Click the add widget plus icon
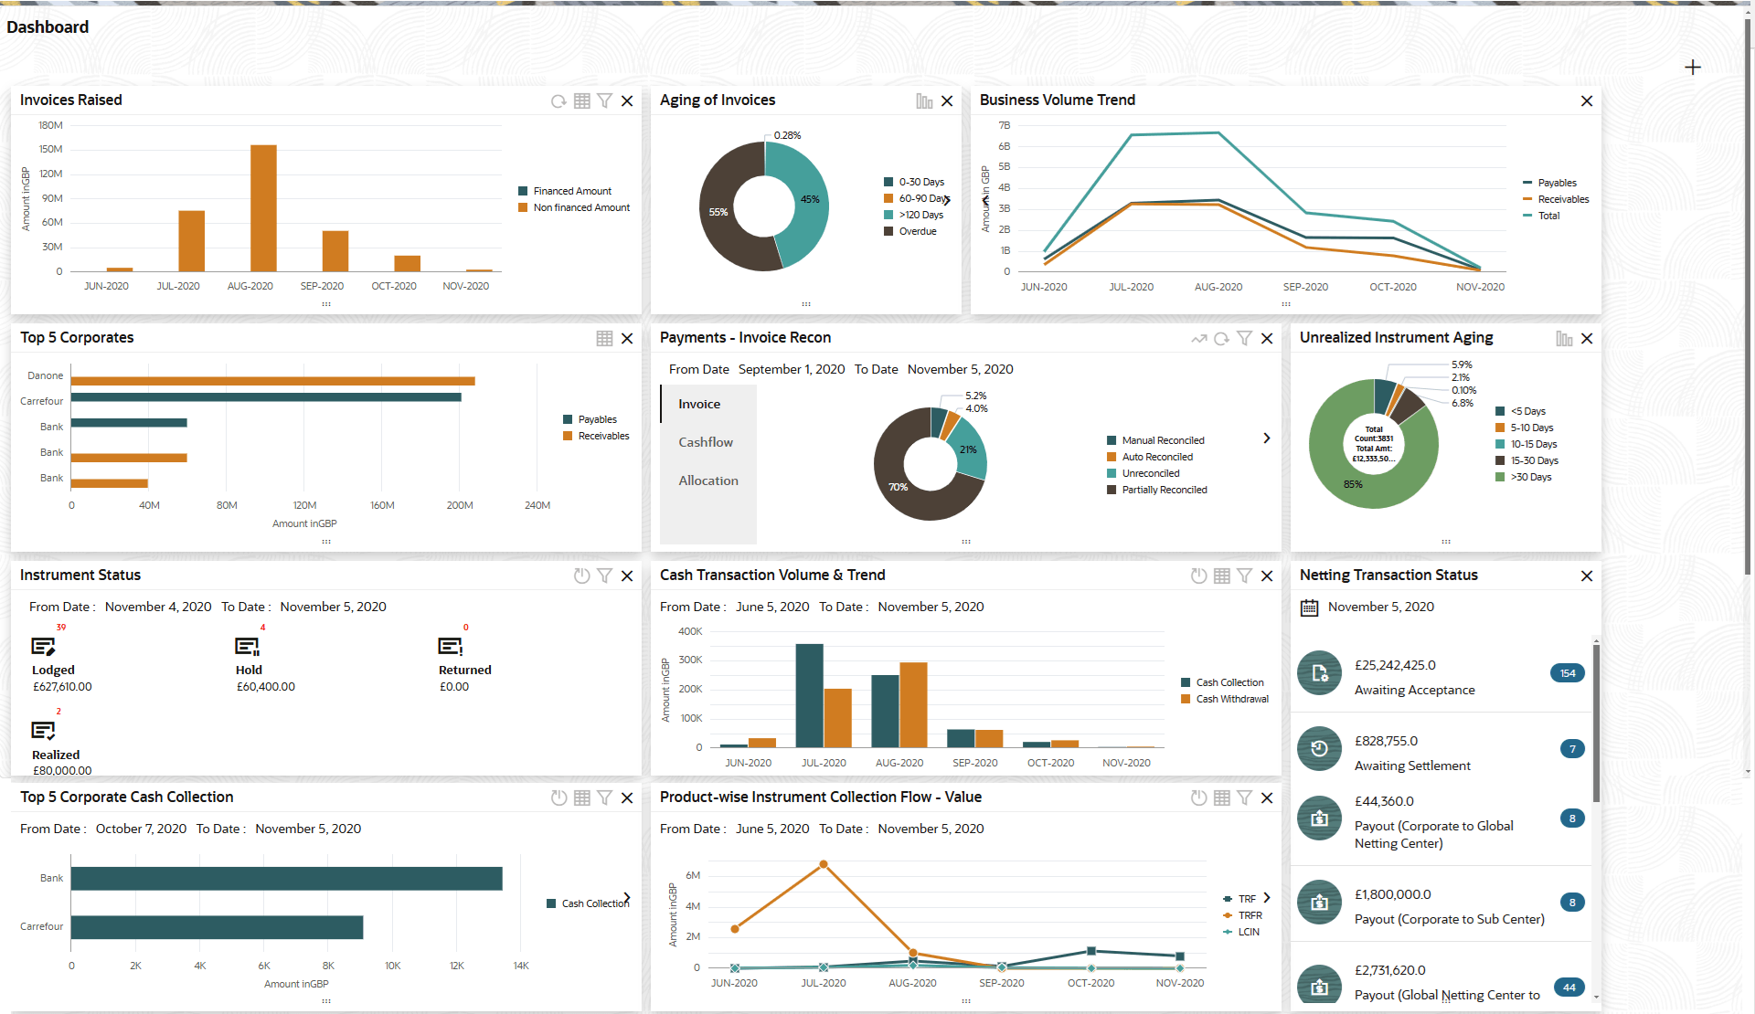 pos(1692,68)
